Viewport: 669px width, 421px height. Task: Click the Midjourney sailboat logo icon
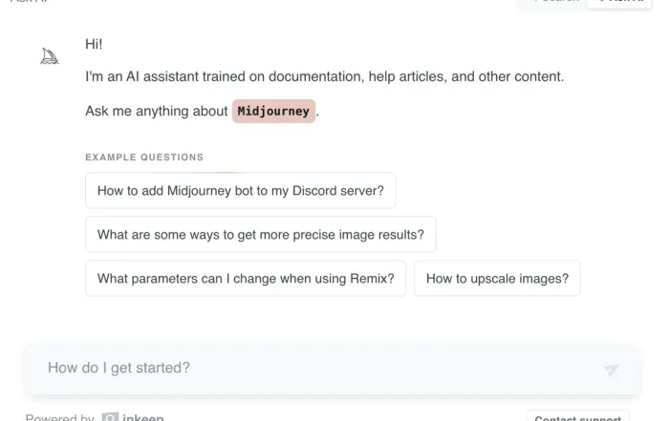[x=50, y=56]
